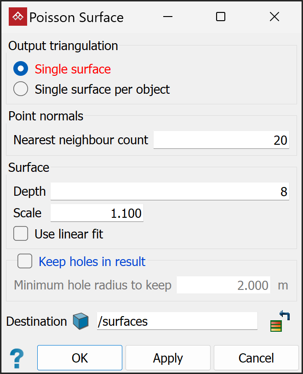Viewport: 303px width, 374px height.
Task: Click the Nearest neighbour count field
Action: point(221,140)
